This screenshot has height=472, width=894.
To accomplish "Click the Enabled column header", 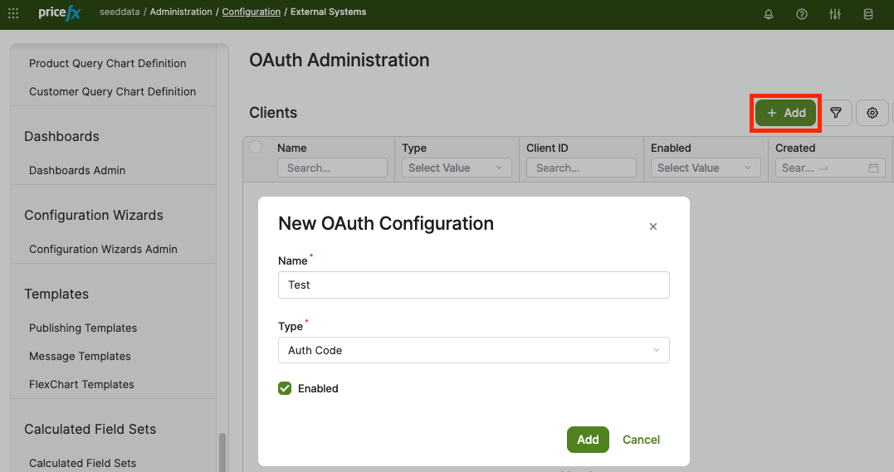I will [x=671, y=148].
